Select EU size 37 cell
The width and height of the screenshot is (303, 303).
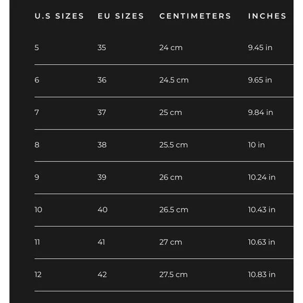(102, 112)
